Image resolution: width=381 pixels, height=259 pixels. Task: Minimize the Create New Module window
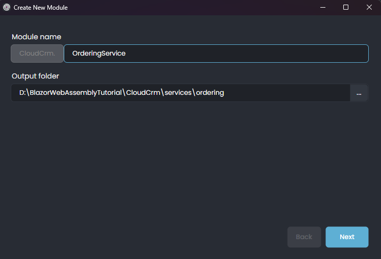[x=322, y=8]
